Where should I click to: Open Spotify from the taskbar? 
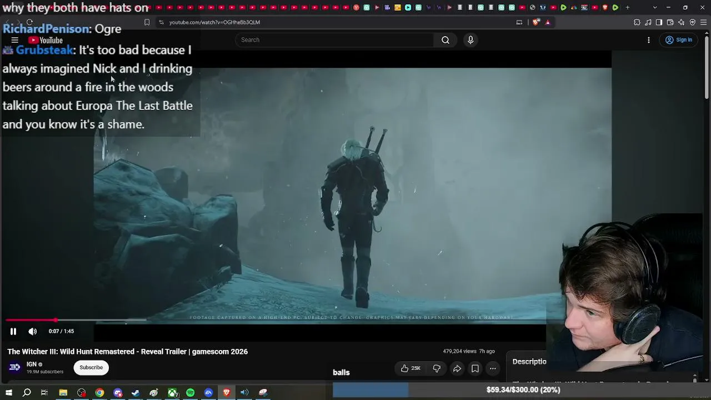pos(191,393)
